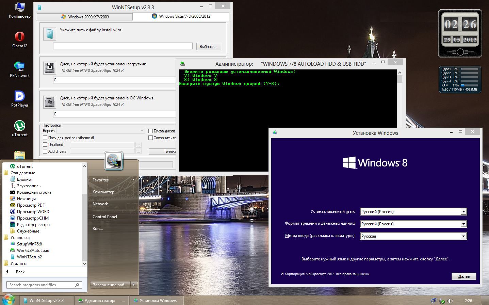Toggle the Сохранить checkbox in WinNTSetup
Screen dimensions: 489x305
point(150,138)
